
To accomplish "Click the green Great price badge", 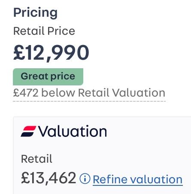I will [x=48, y=77].
